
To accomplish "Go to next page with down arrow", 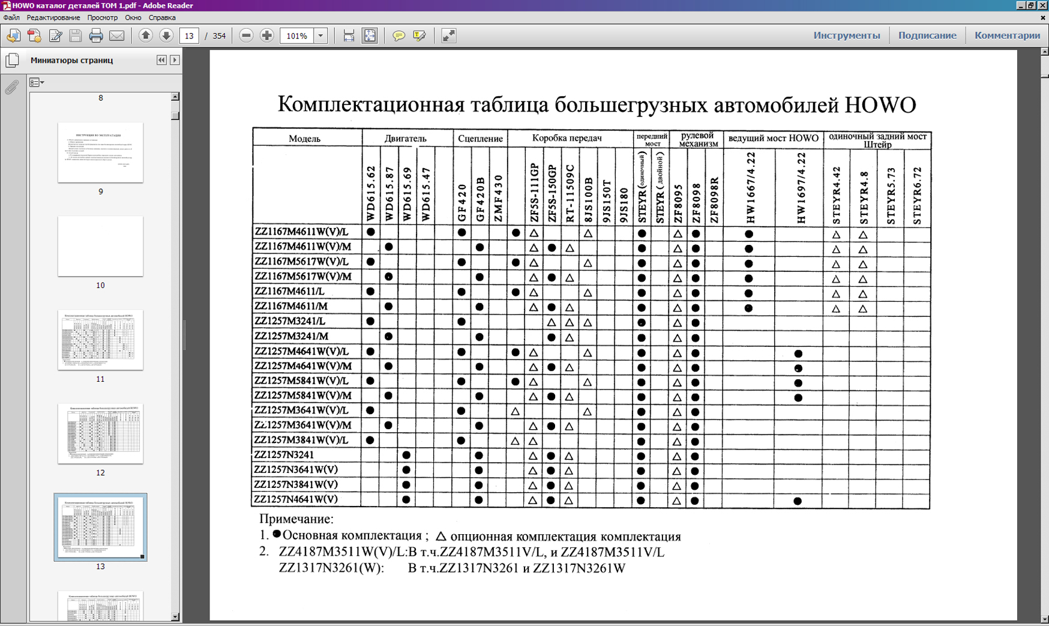I will click(x=166, y=36).
